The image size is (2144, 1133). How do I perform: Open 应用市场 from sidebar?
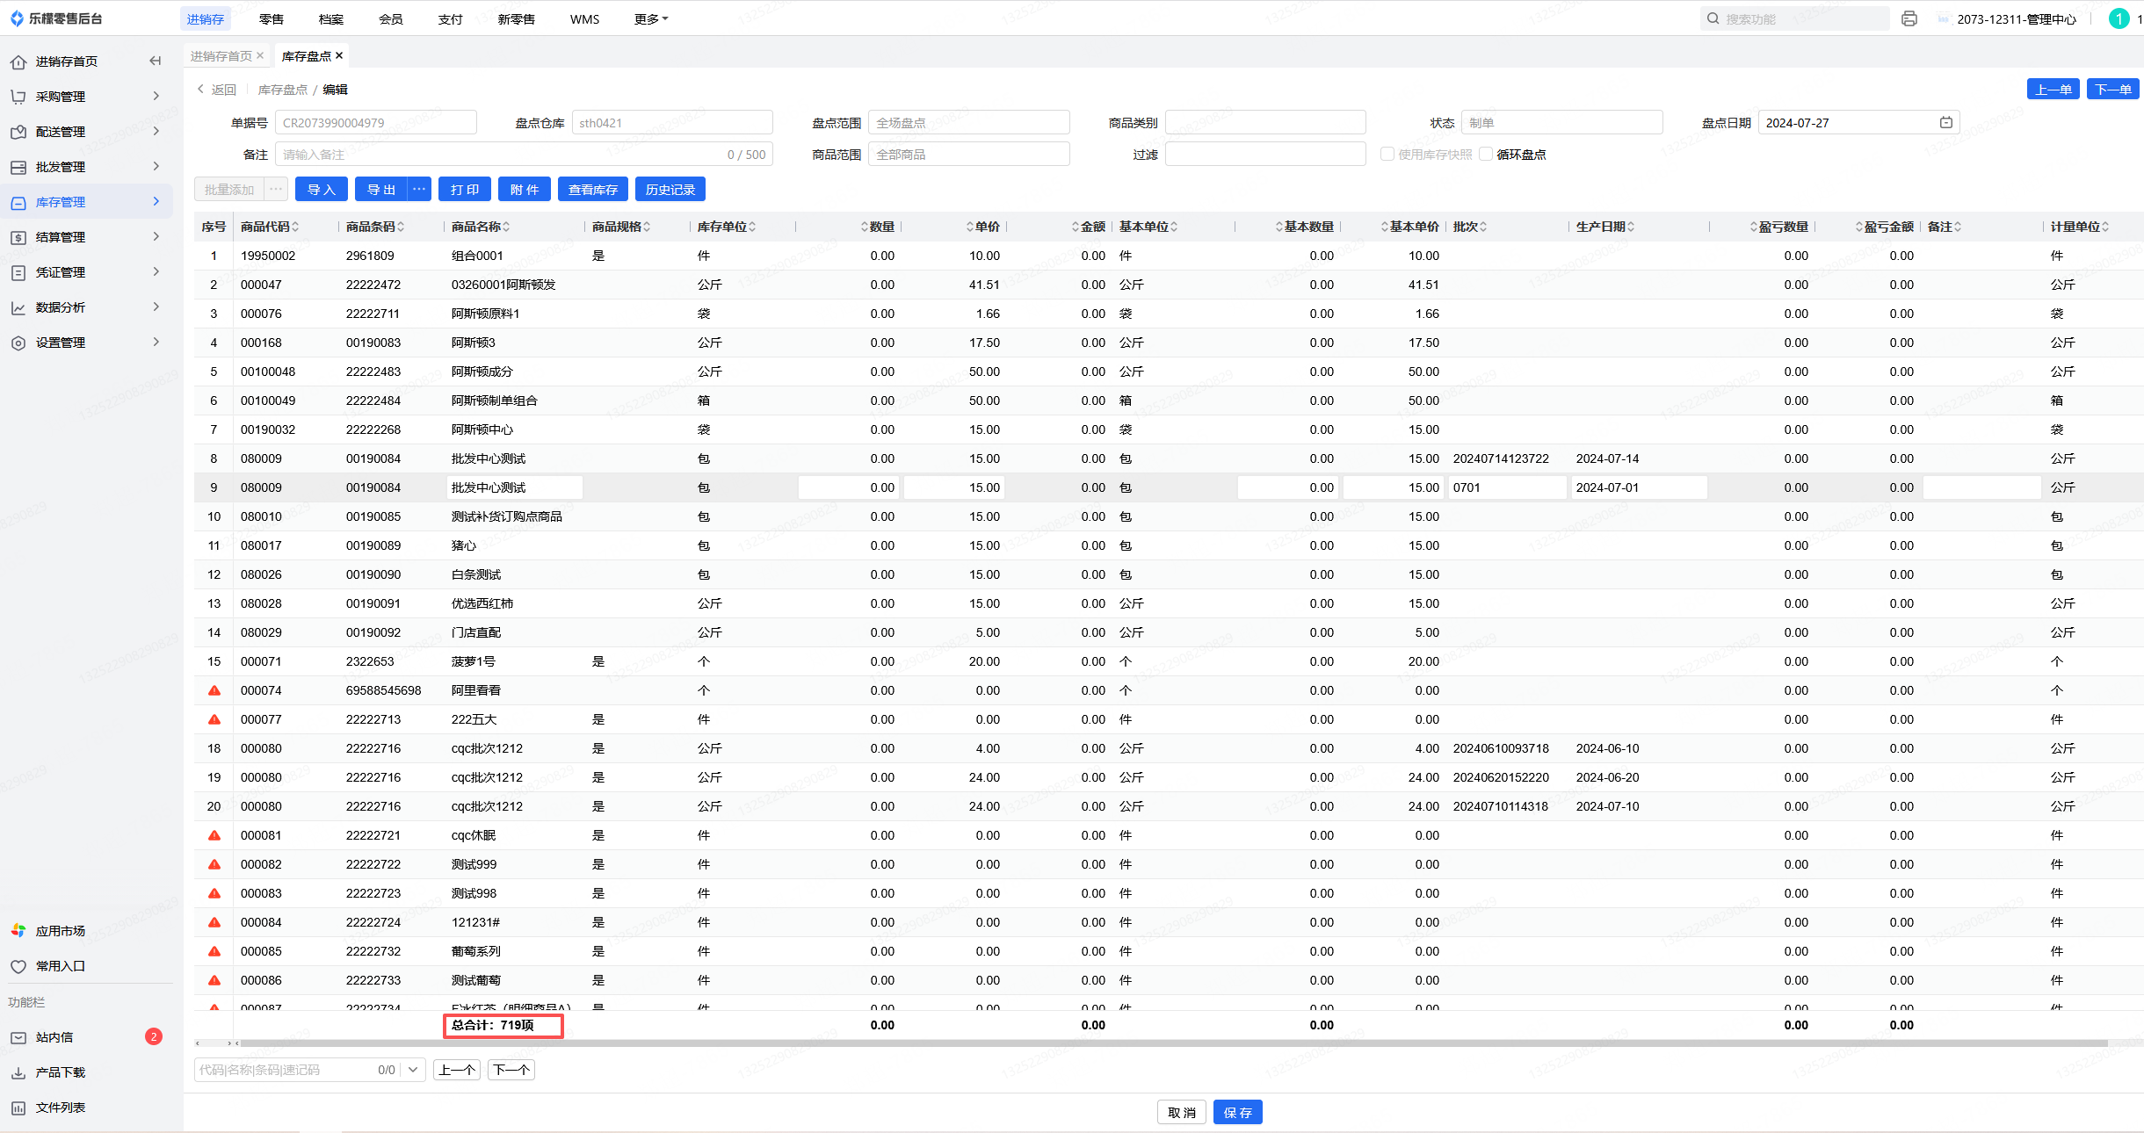pos(60,931)
